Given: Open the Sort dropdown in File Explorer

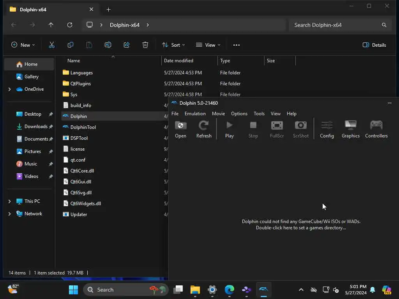Looking at the screenshot, I should click(173, 45).
